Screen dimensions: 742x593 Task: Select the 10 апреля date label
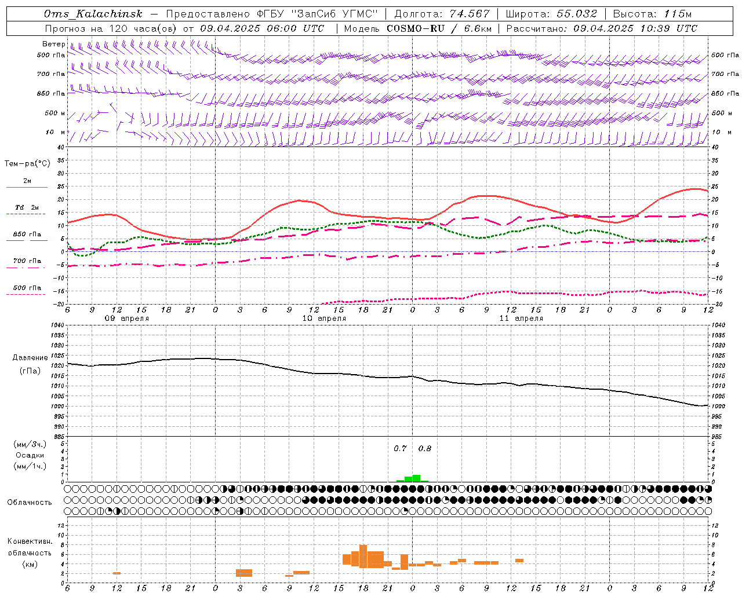point(323,319)
